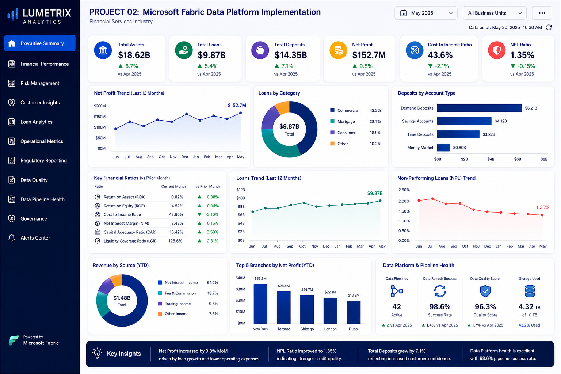The width and height of the screenshot is (561, 374).
Task: Click the Total Assets bank icon
Action: (x=103, y=50)
